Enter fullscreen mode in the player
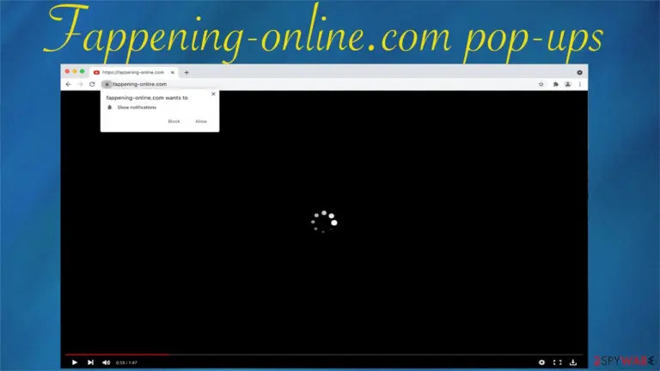This screenshot has height=371, width=660. click(557, 362)
